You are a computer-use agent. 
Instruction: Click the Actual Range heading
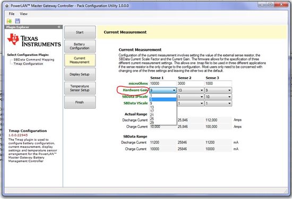136,114
